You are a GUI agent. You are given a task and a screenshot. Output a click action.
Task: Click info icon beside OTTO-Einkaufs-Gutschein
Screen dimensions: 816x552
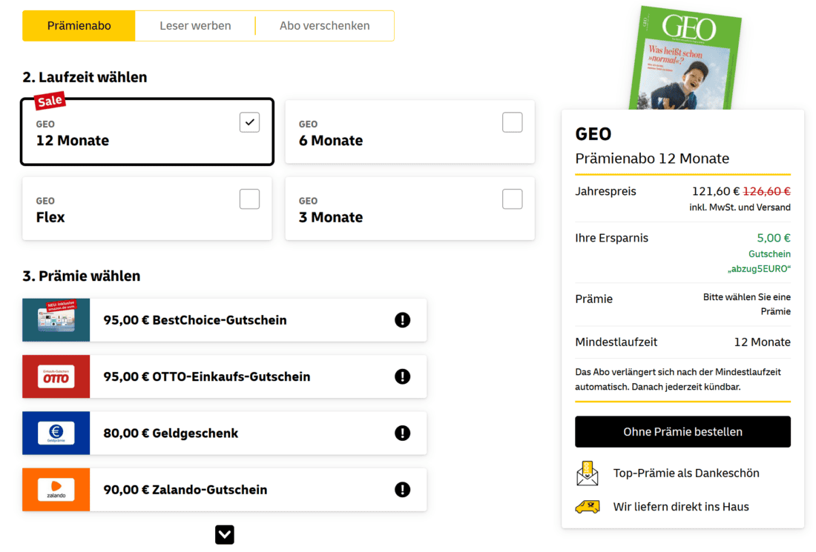402,376
